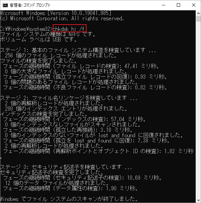This screenshot has height=203, width=201.
Task: Click the 57.04 ミリ秒 duration line
Action: [74, 119]
